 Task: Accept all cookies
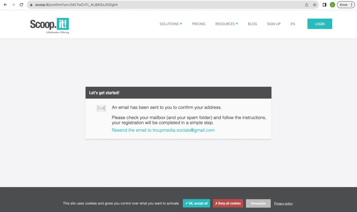[x=196, y=203]
